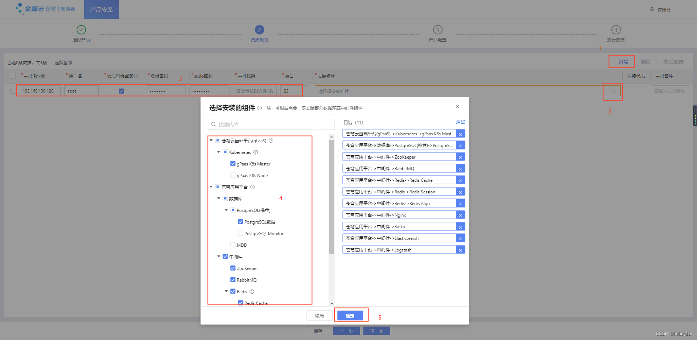Focus the 搜索内容 search box
Image resolution: width=697 pixels, height=340 pixels.
(271, 124)
